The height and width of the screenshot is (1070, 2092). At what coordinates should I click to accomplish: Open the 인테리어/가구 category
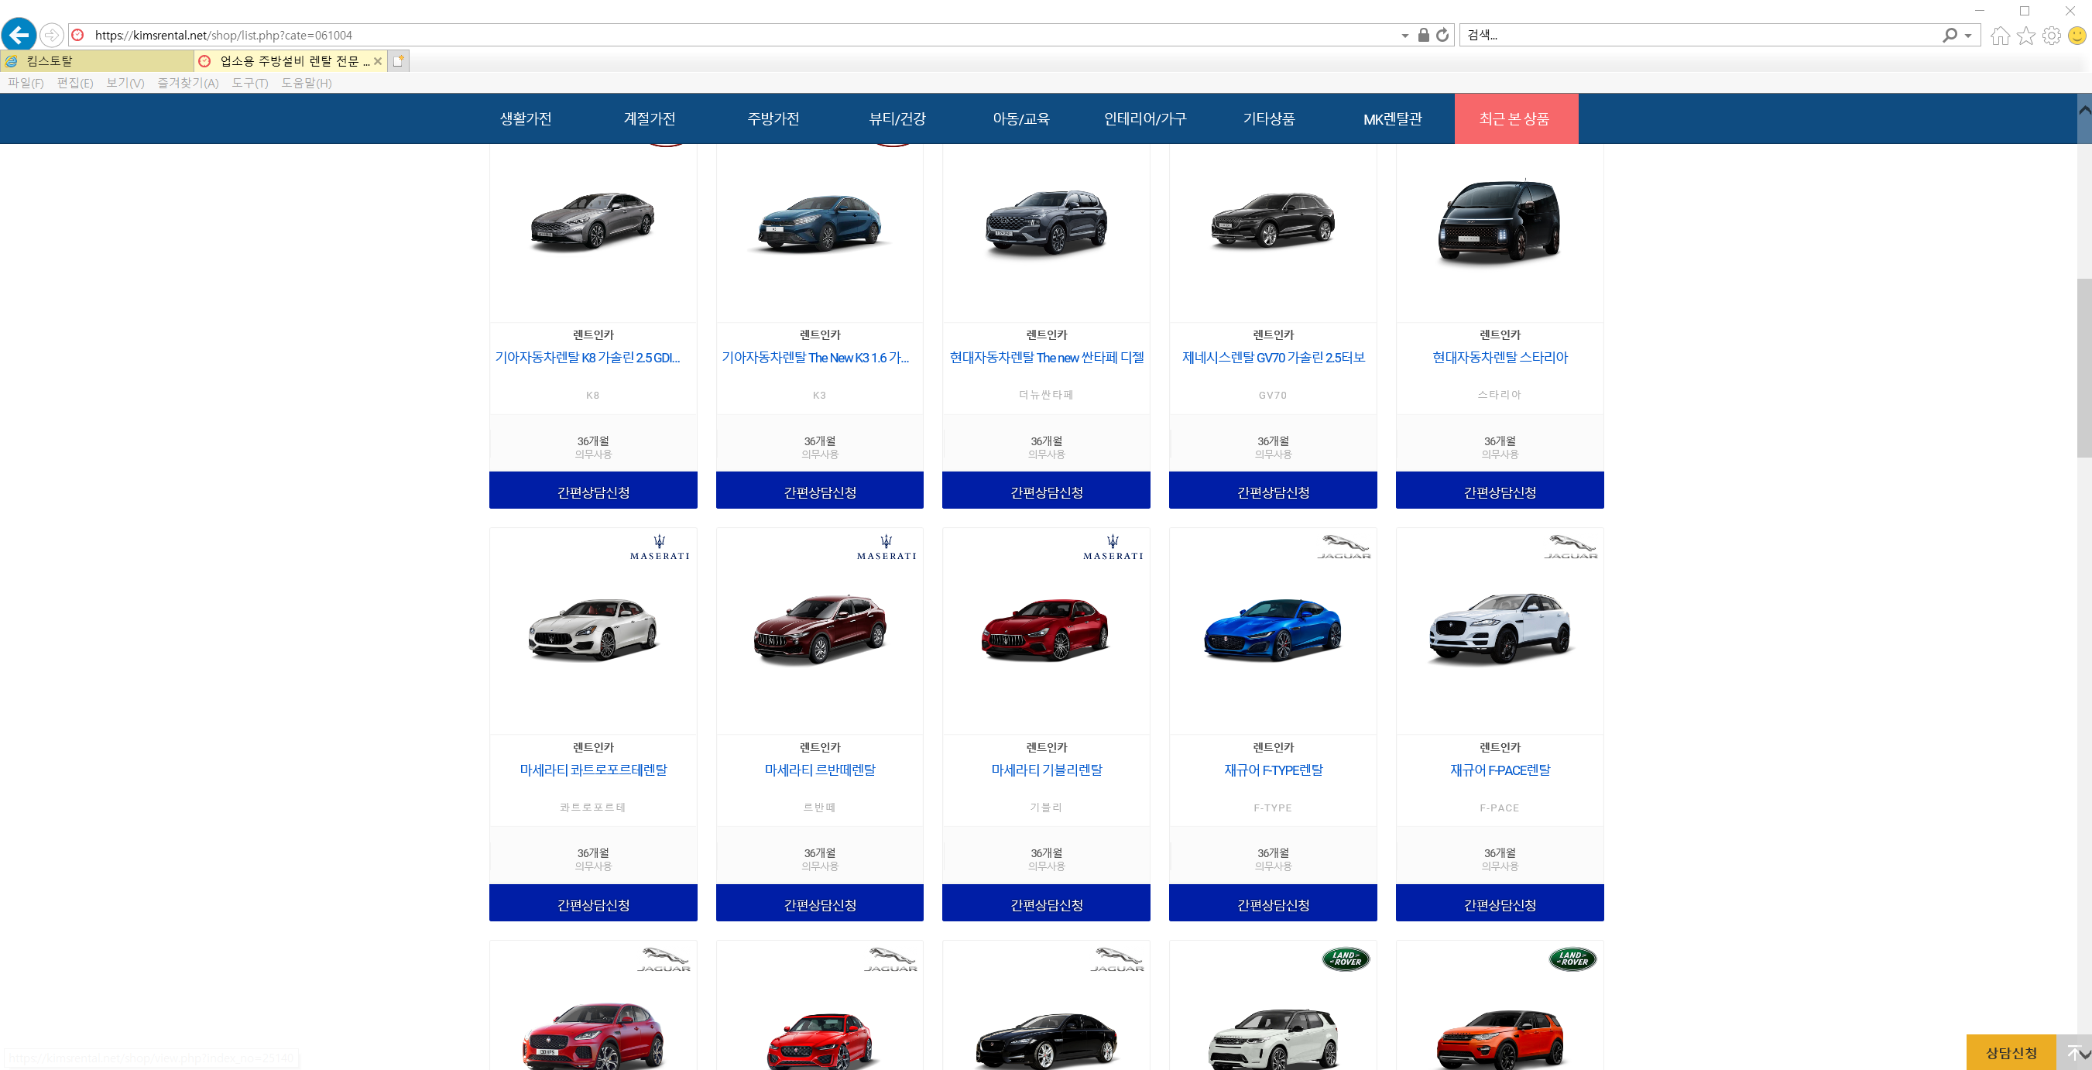click(1145, 118)
